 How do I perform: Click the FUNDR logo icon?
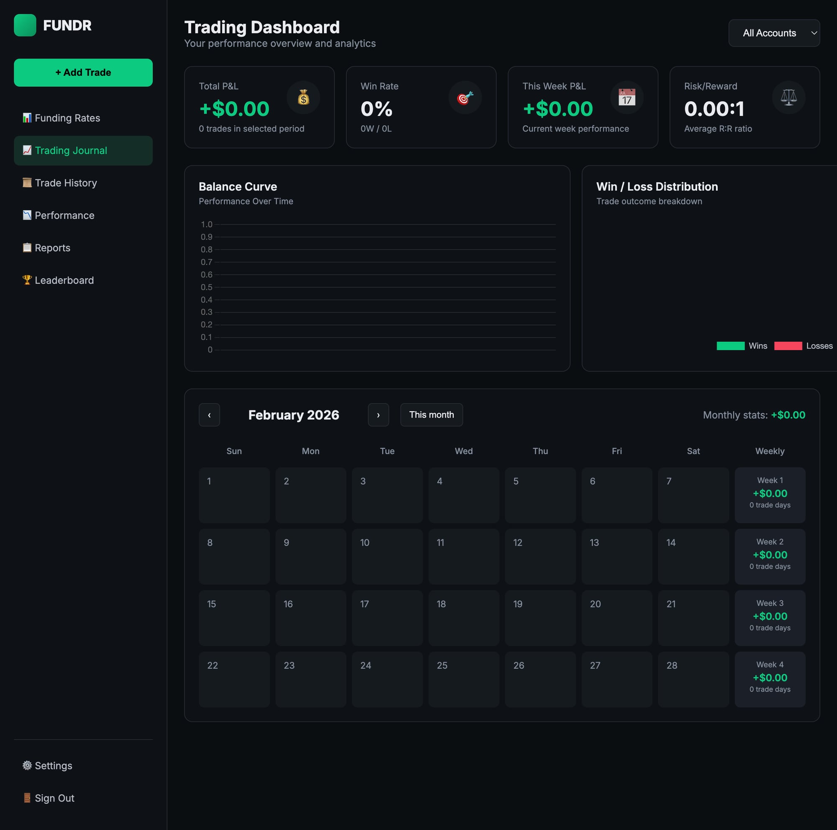(x=25, y=26)
